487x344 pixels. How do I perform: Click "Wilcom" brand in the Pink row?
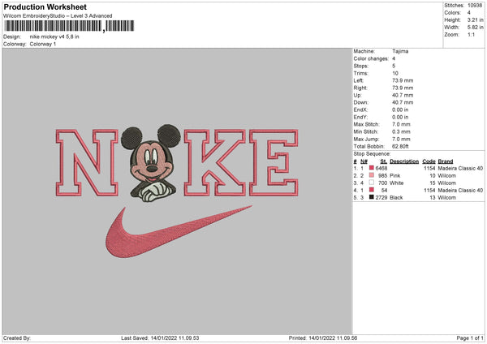(x=446, y=176)
